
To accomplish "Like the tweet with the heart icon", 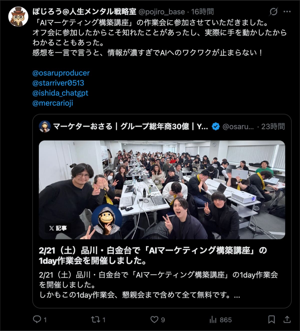I will [154, 319].
